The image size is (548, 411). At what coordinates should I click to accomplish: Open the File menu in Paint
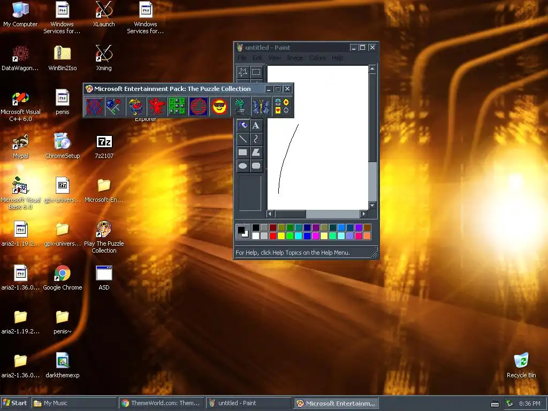click(x=242, y=58)
